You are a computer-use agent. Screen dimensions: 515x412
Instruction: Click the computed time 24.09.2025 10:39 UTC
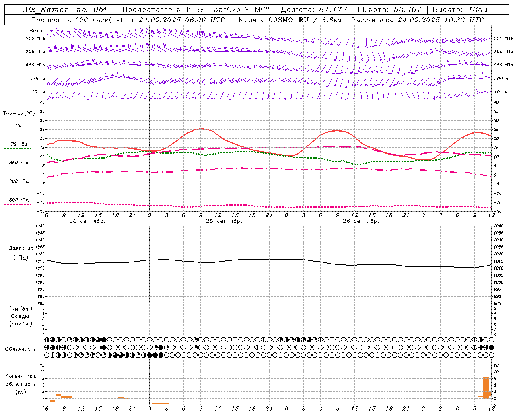point(441,20)
